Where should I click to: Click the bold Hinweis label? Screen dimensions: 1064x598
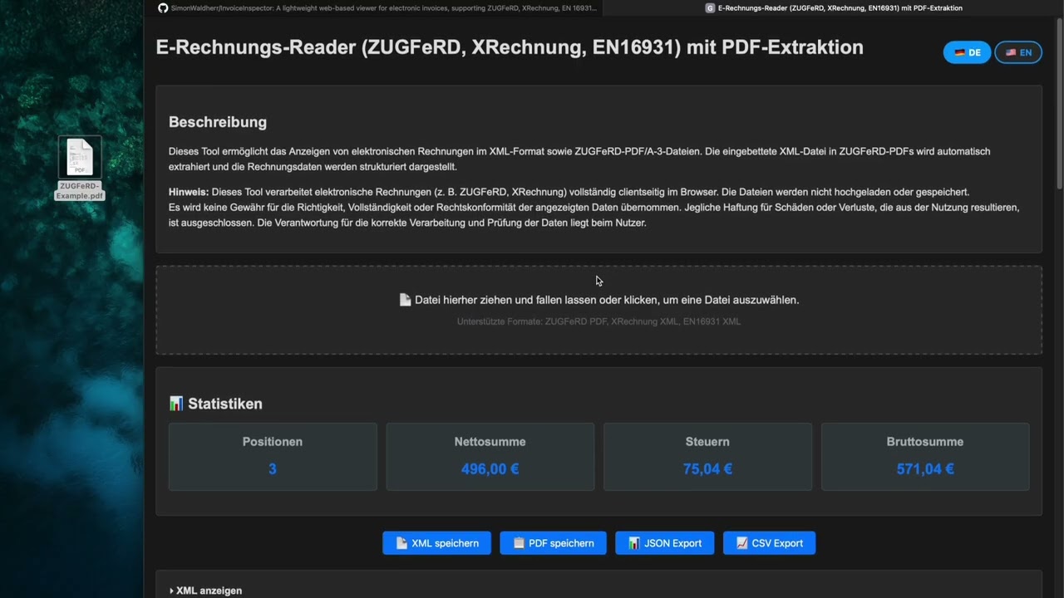189,192
